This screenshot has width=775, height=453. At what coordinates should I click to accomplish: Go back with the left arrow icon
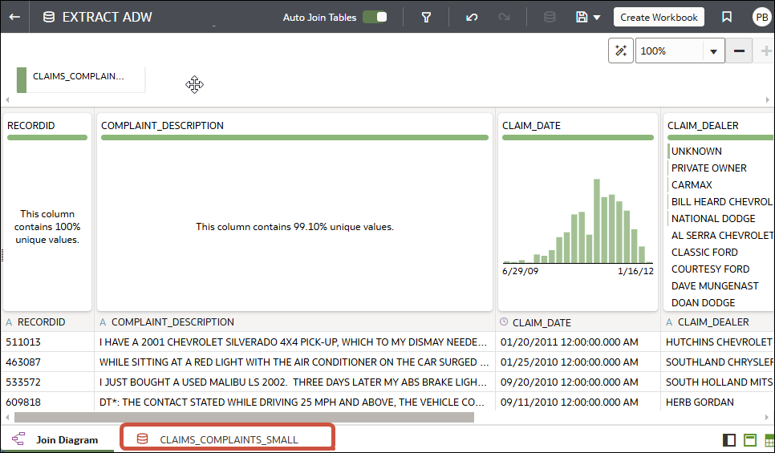[x=14, y=17]
